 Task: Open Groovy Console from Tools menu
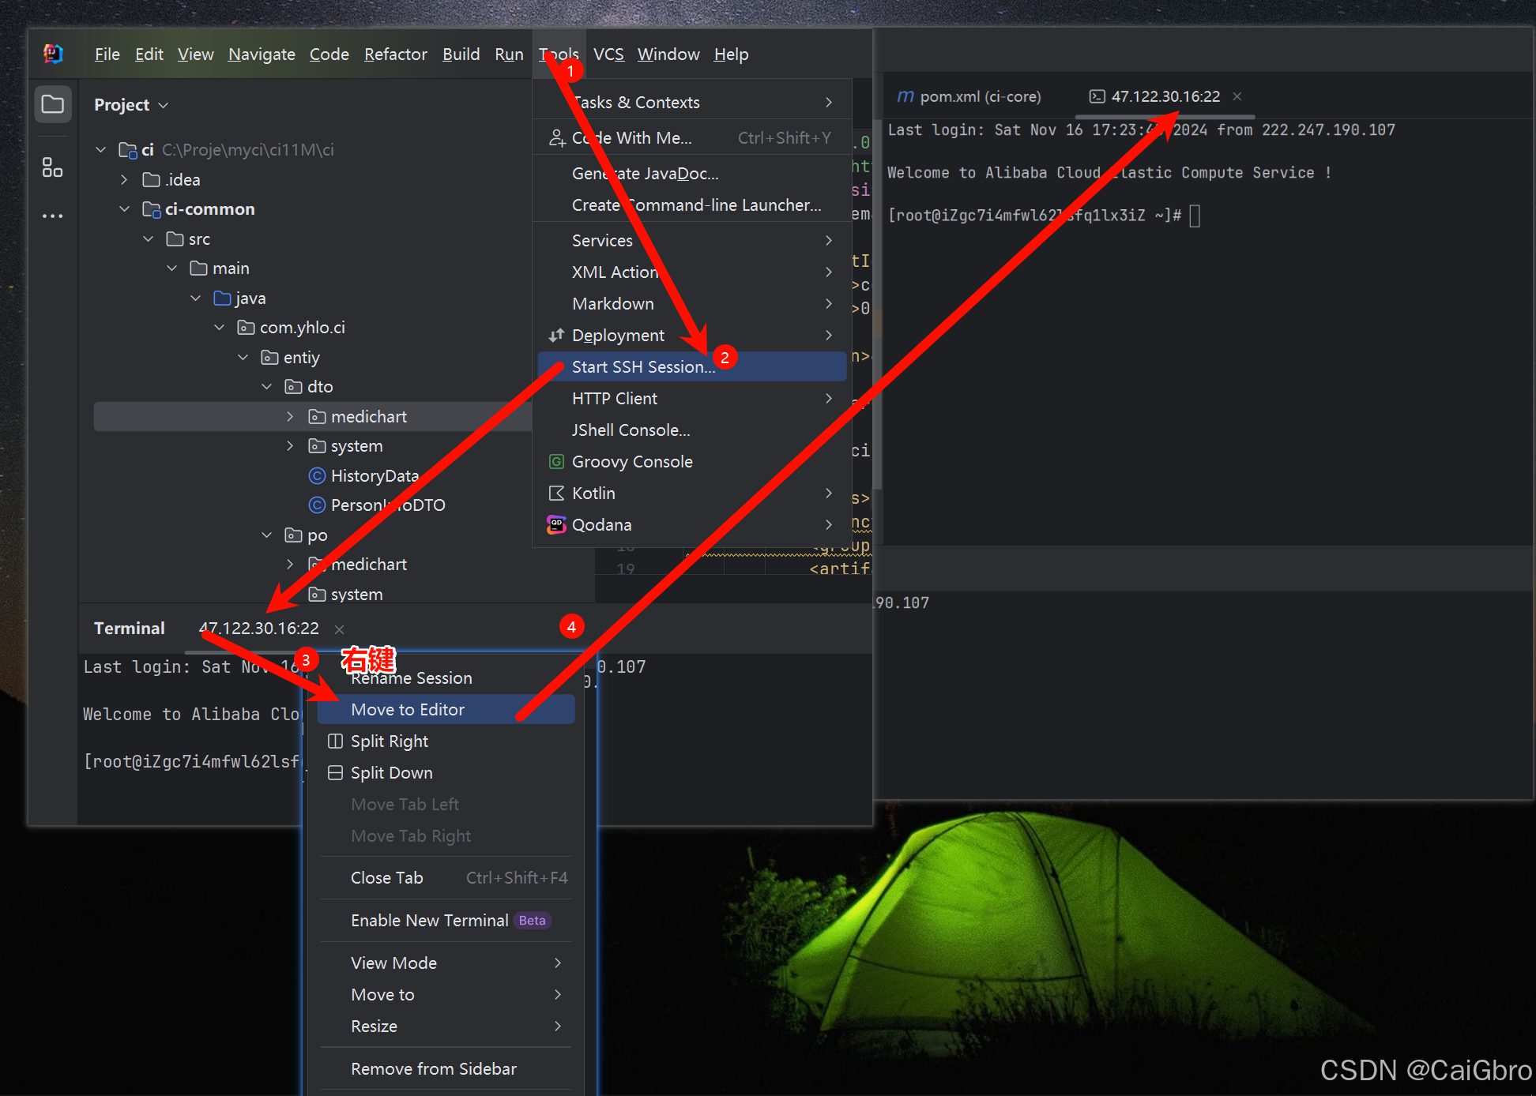point(631,462)
